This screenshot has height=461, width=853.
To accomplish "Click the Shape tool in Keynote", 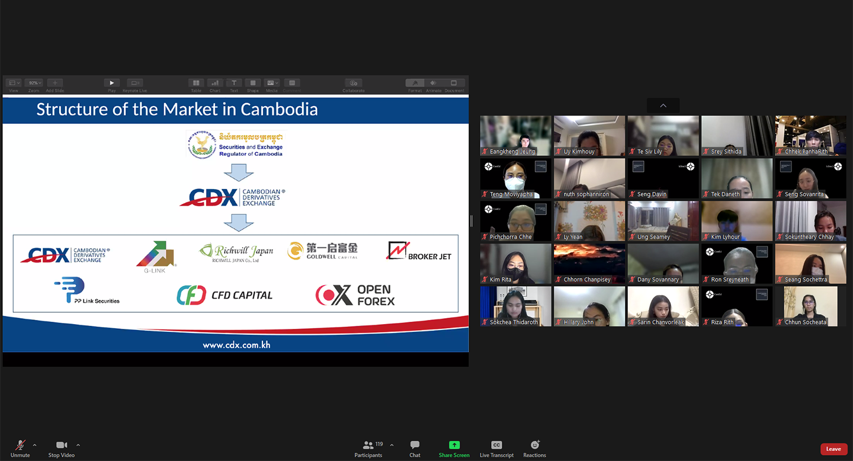I will pyautogui.click(x=253, y=83).
